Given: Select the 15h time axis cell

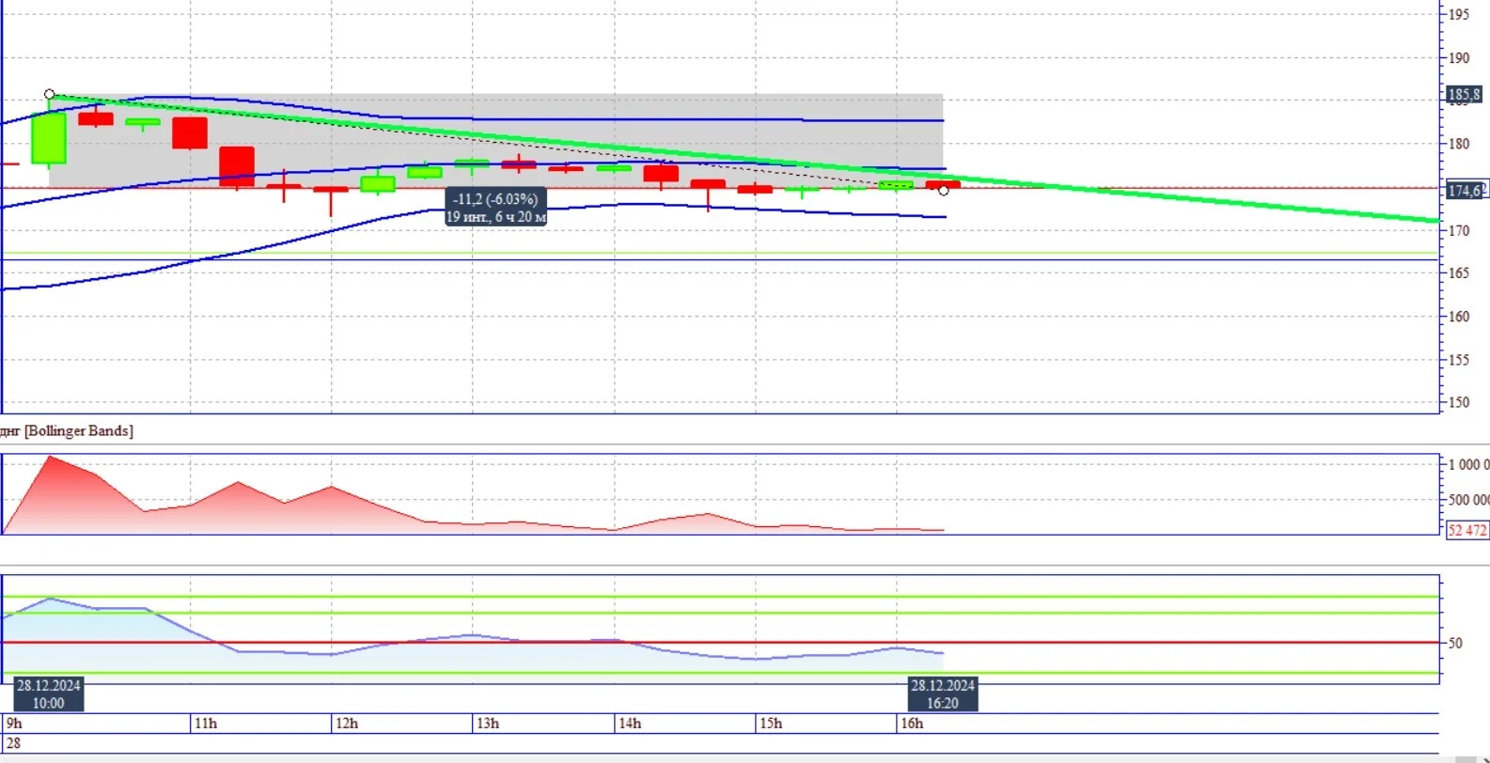Looking at the screenshot, I should 825,724.
